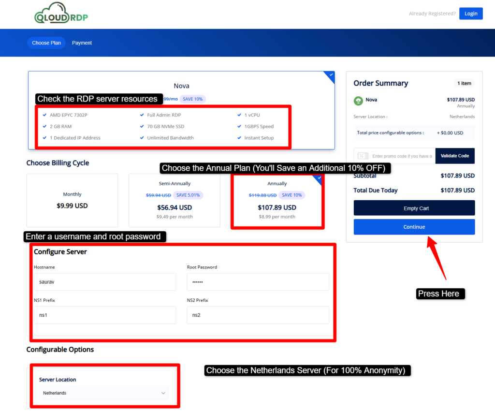495x411 pixels.
Task: Click the 70 GB NVMe SSD feature
Action: tap(166, 126)
